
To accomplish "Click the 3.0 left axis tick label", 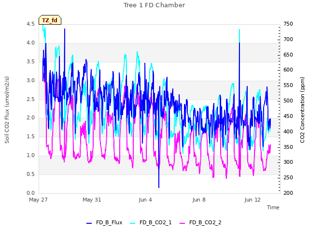I will click(30, 81).
